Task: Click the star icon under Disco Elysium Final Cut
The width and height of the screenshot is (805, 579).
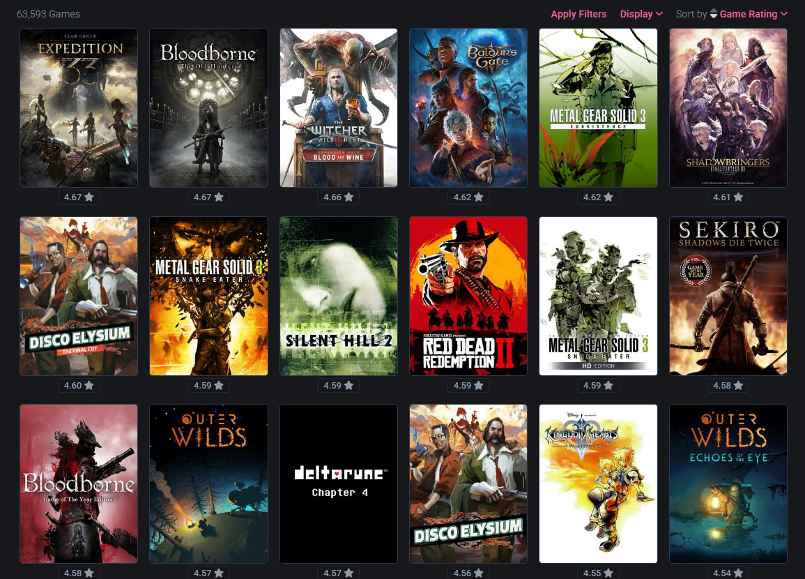Action: 89,385
